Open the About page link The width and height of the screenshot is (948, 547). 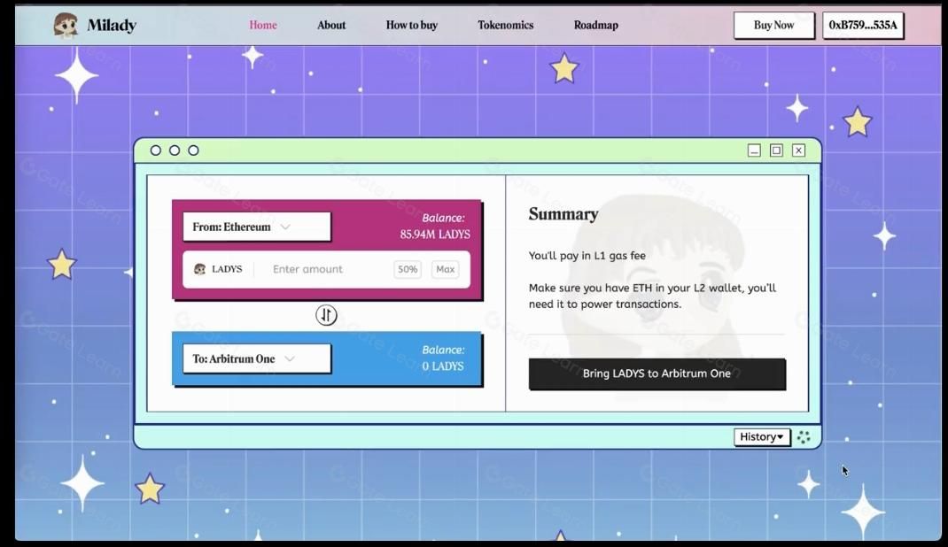coord(331,26)
